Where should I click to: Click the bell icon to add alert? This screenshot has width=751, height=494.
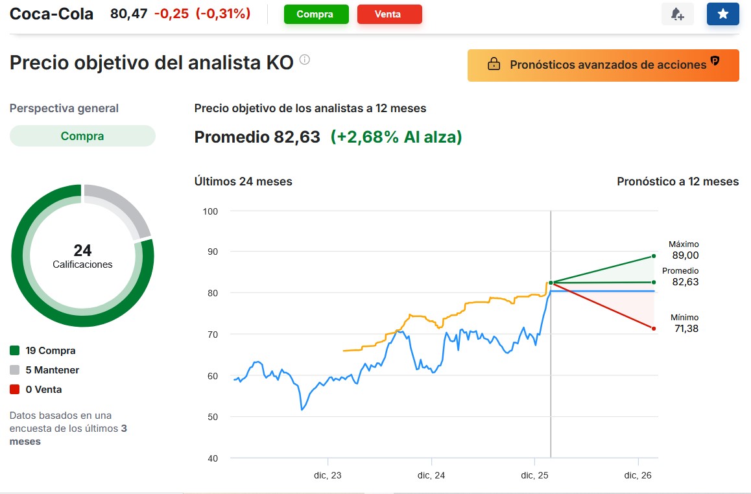(x=677, y=14)
